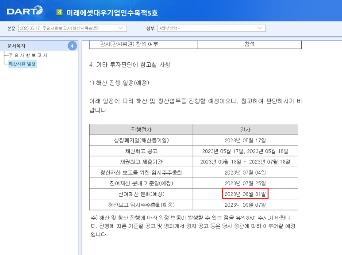The image size is (342, 255).
Task: Click the DART logo
Action: point(25,11)
